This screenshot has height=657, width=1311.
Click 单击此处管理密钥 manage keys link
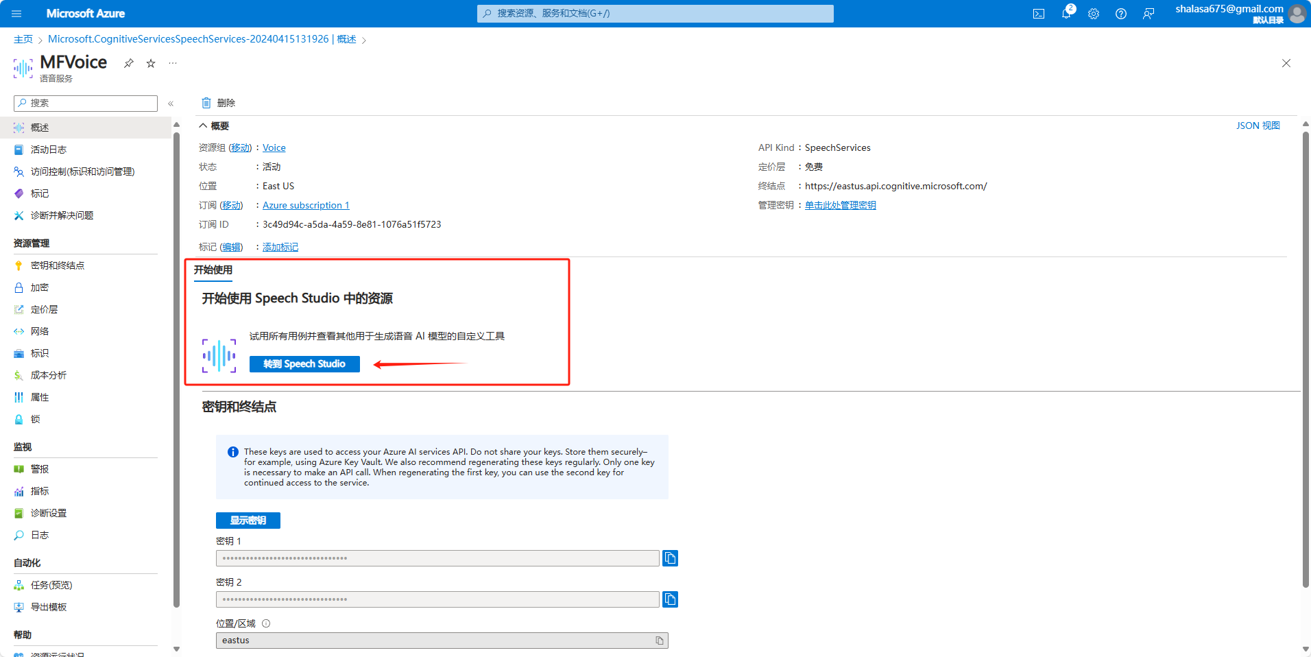(x=841, y=205)
